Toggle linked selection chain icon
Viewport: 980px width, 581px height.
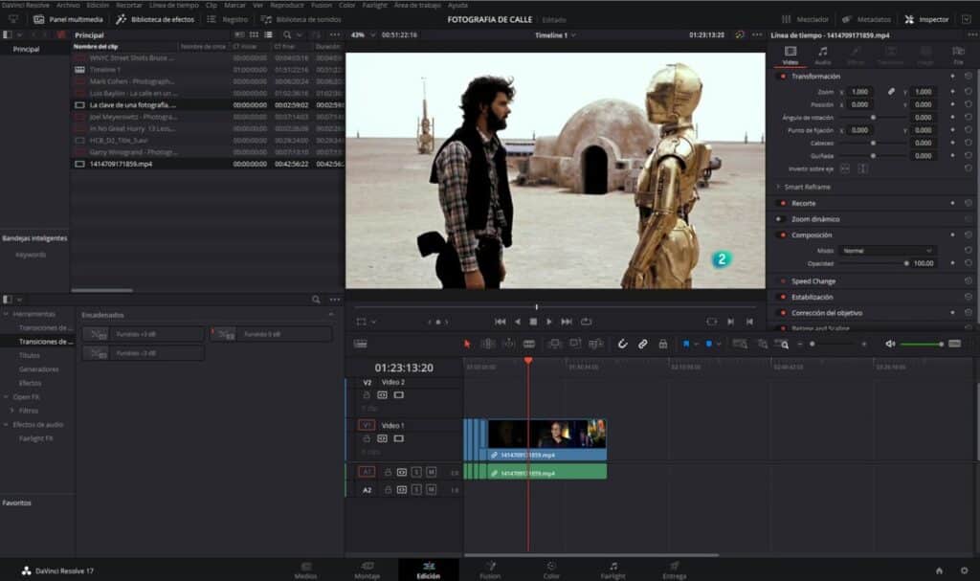[x=642, y=344]
